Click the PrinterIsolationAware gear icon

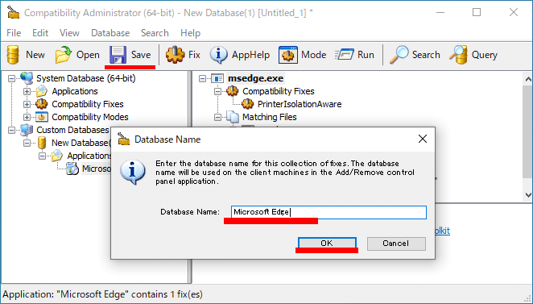247,104
